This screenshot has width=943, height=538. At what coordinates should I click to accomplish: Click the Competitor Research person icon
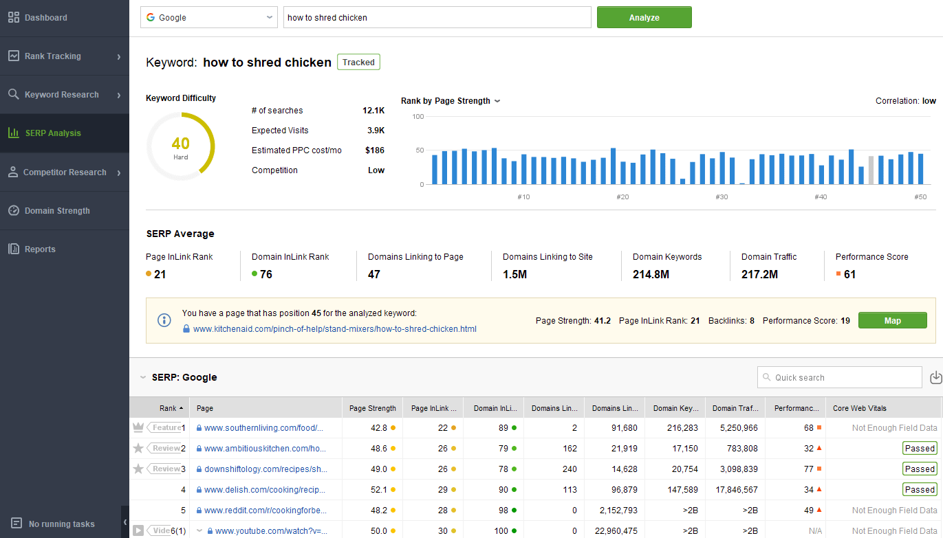13,172
